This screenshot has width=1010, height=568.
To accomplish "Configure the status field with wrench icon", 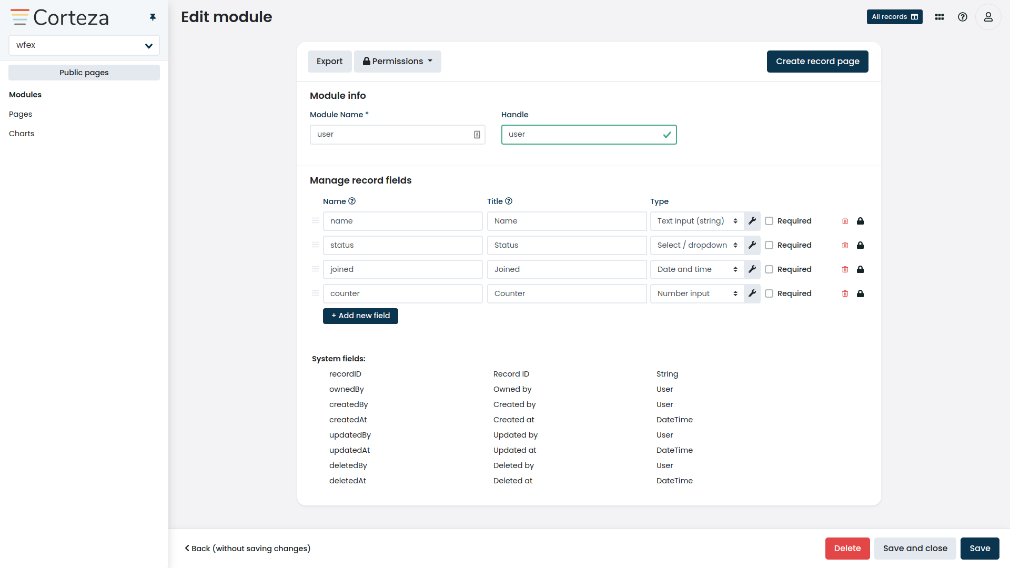I will click(752, 245).
